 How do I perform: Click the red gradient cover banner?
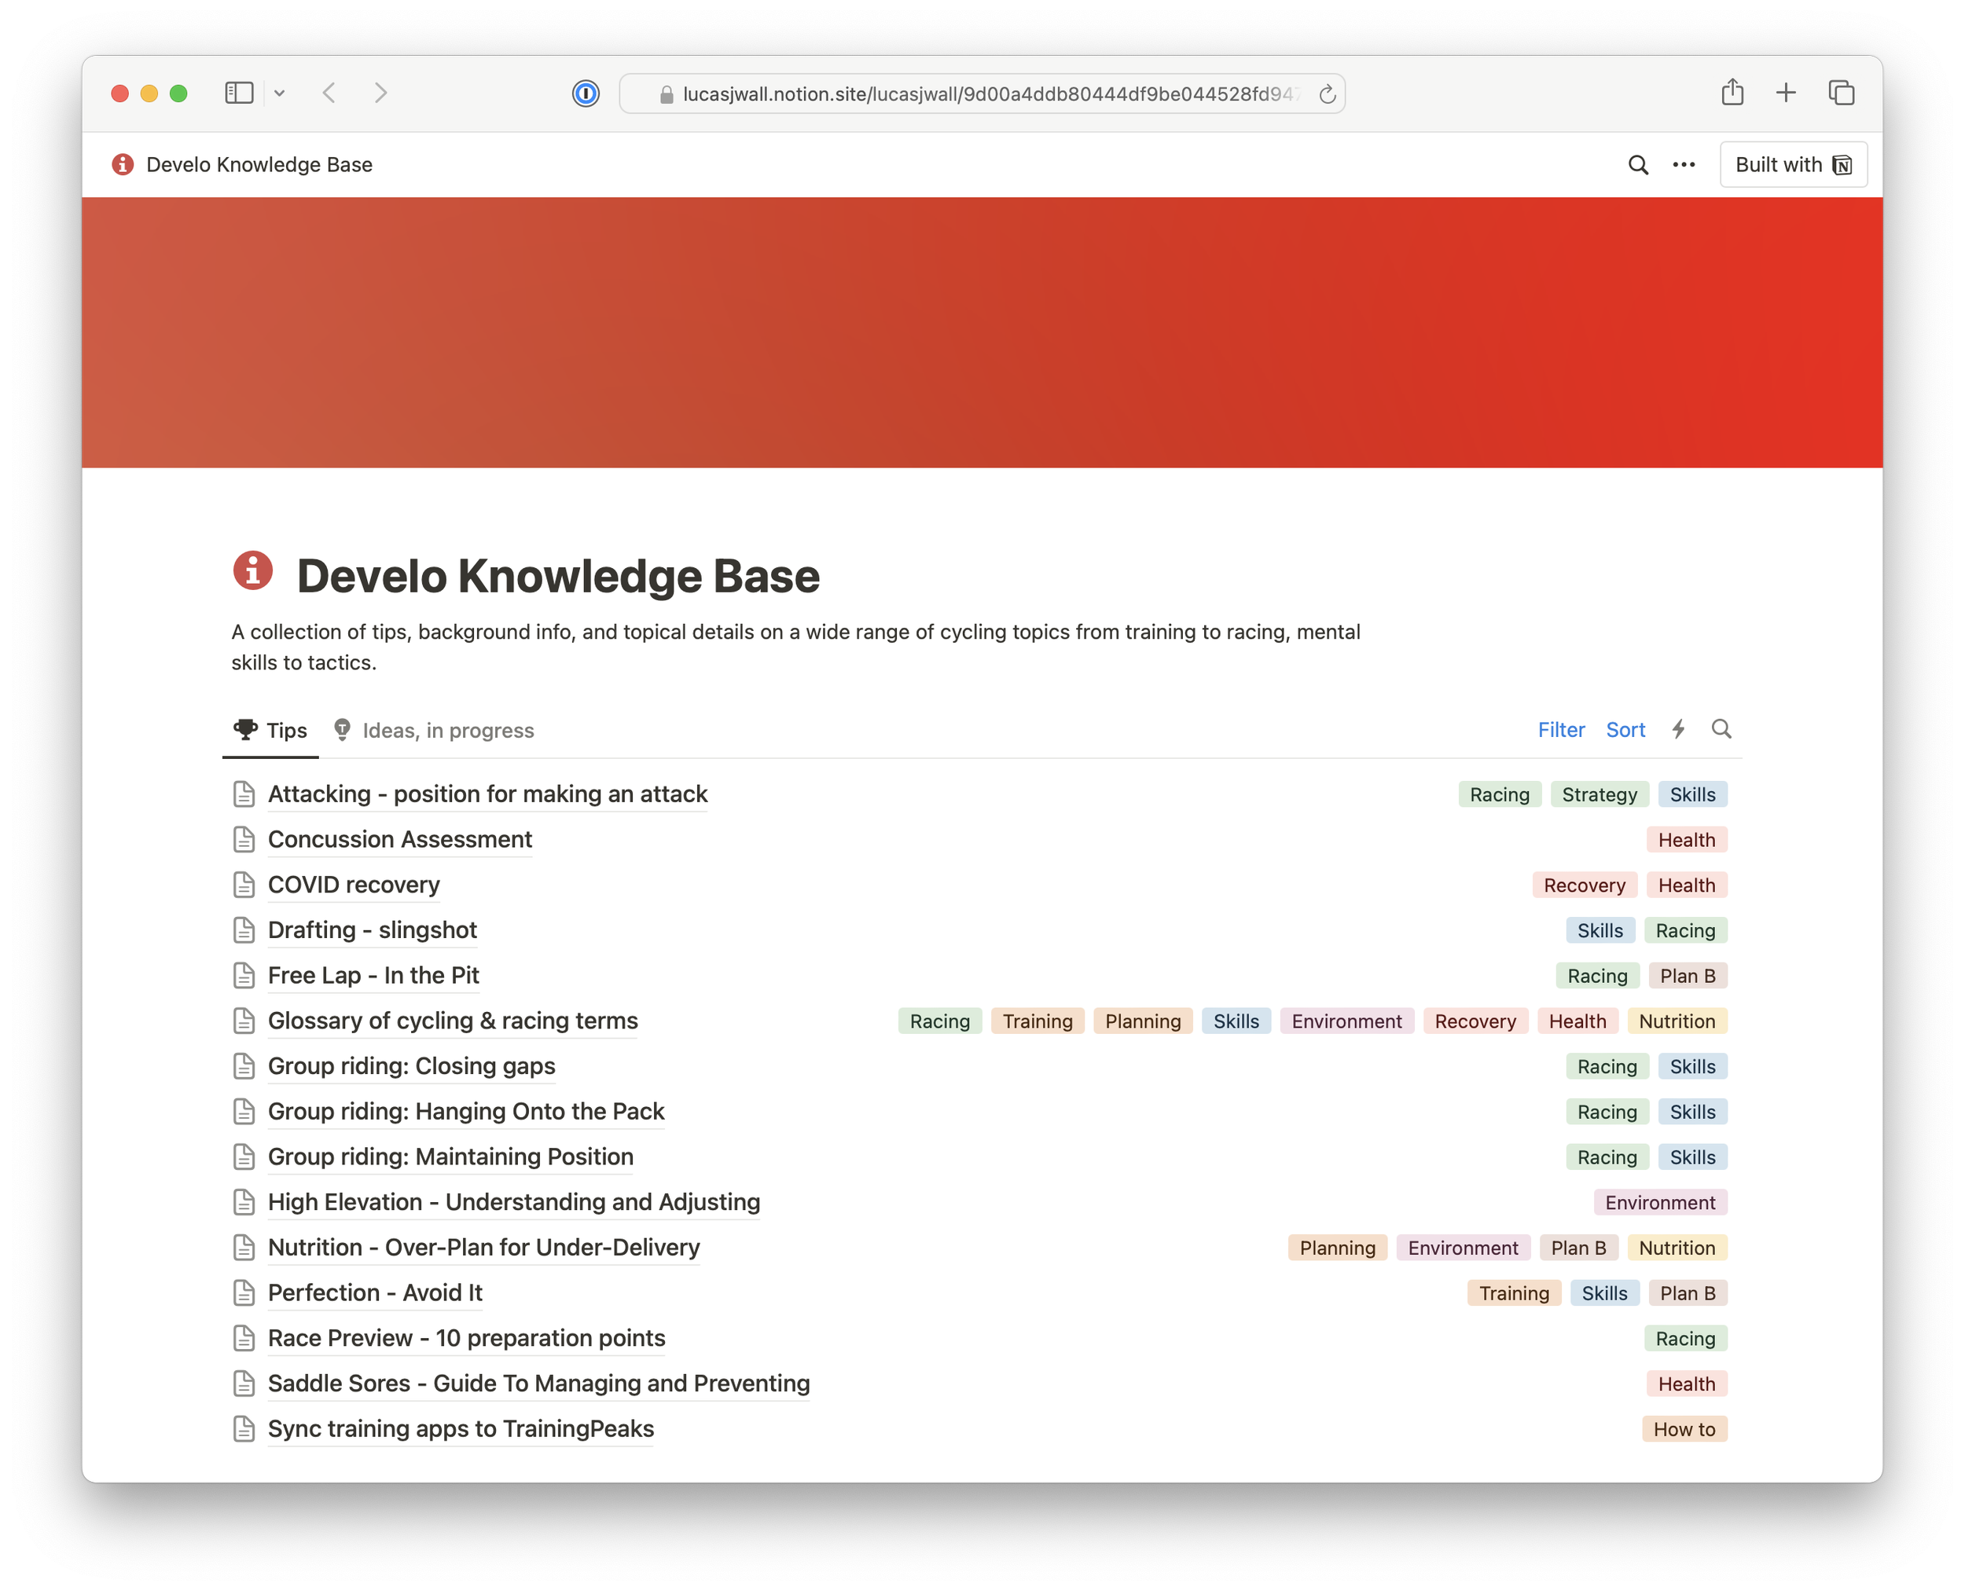[982, 332]
